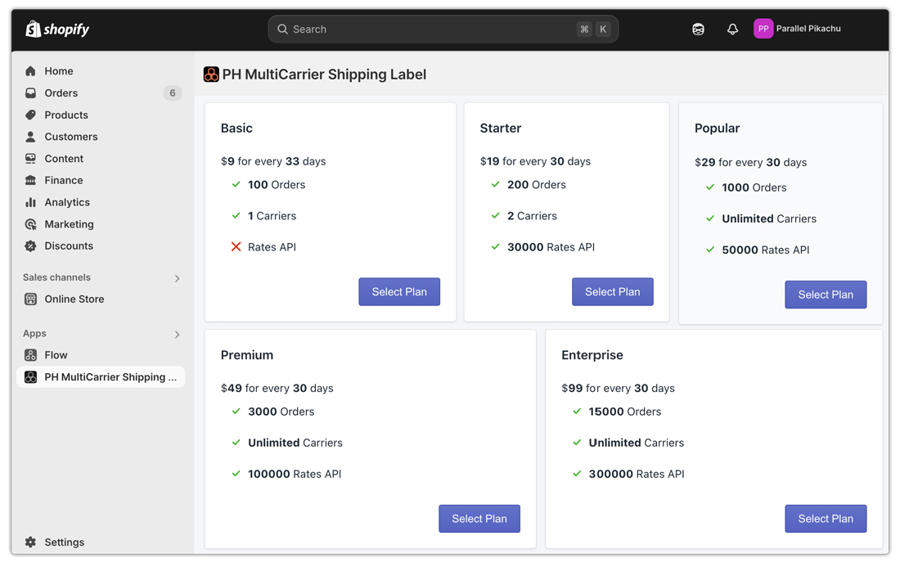Click the checkmark beside 15000 Orders
This screenshot has width=900, height=563.
pos(577,411)
